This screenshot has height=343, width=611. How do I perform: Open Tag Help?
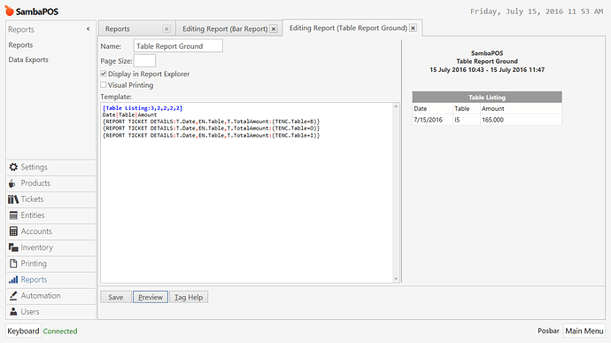[x=189, y=297]
